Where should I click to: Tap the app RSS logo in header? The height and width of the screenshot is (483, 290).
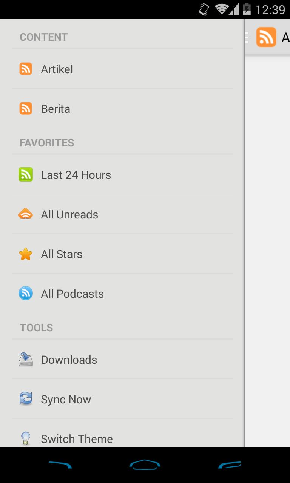(266, 37)
